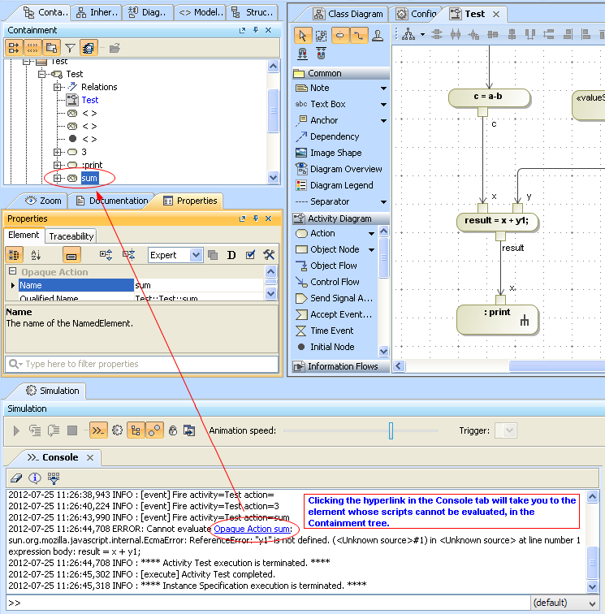605x614 pixels.
Task: Collapse the Opaque Action property group
Action: coord(13,272)
